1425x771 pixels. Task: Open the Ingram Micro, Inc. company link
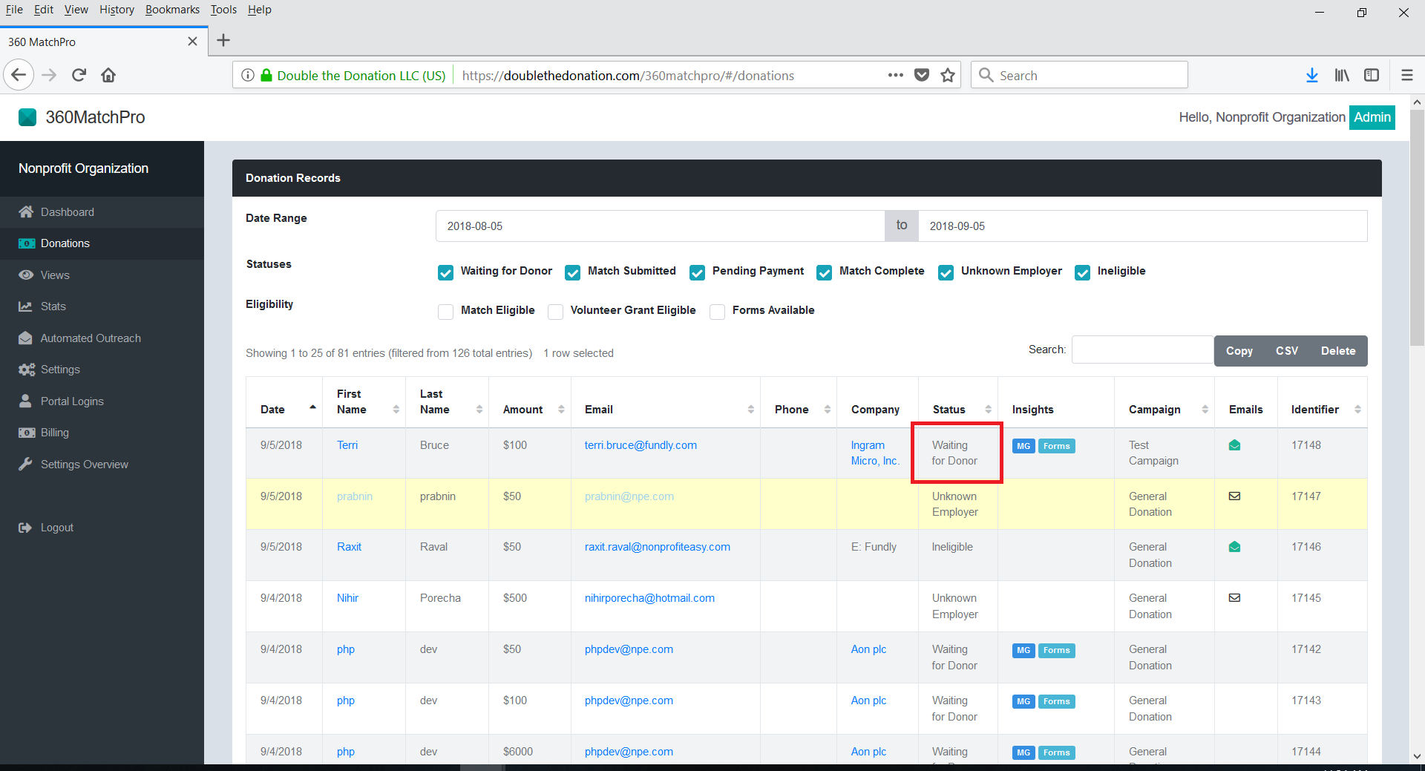click(x=875, y=453)
